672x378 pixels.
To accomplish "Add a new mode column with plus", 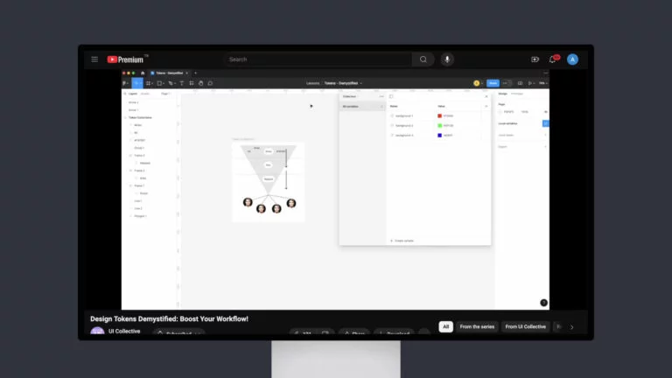I will pyautogui.click(x=486, y=106).
